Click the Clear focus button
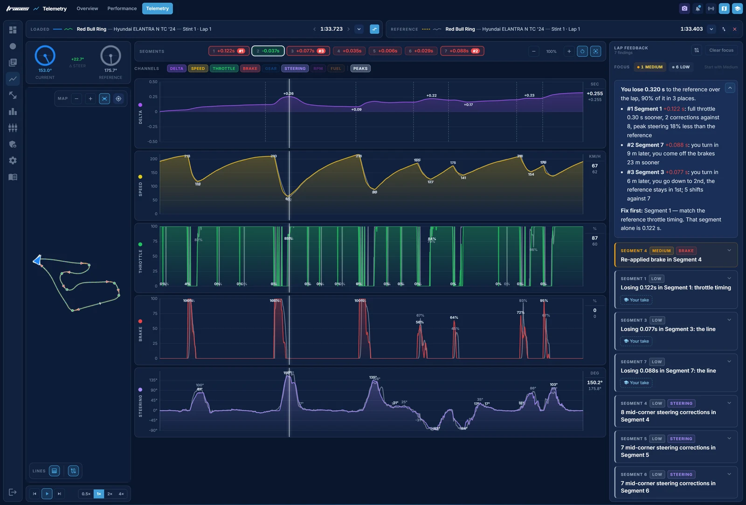This screenshot has width=746, height=505. click(721, 50)
